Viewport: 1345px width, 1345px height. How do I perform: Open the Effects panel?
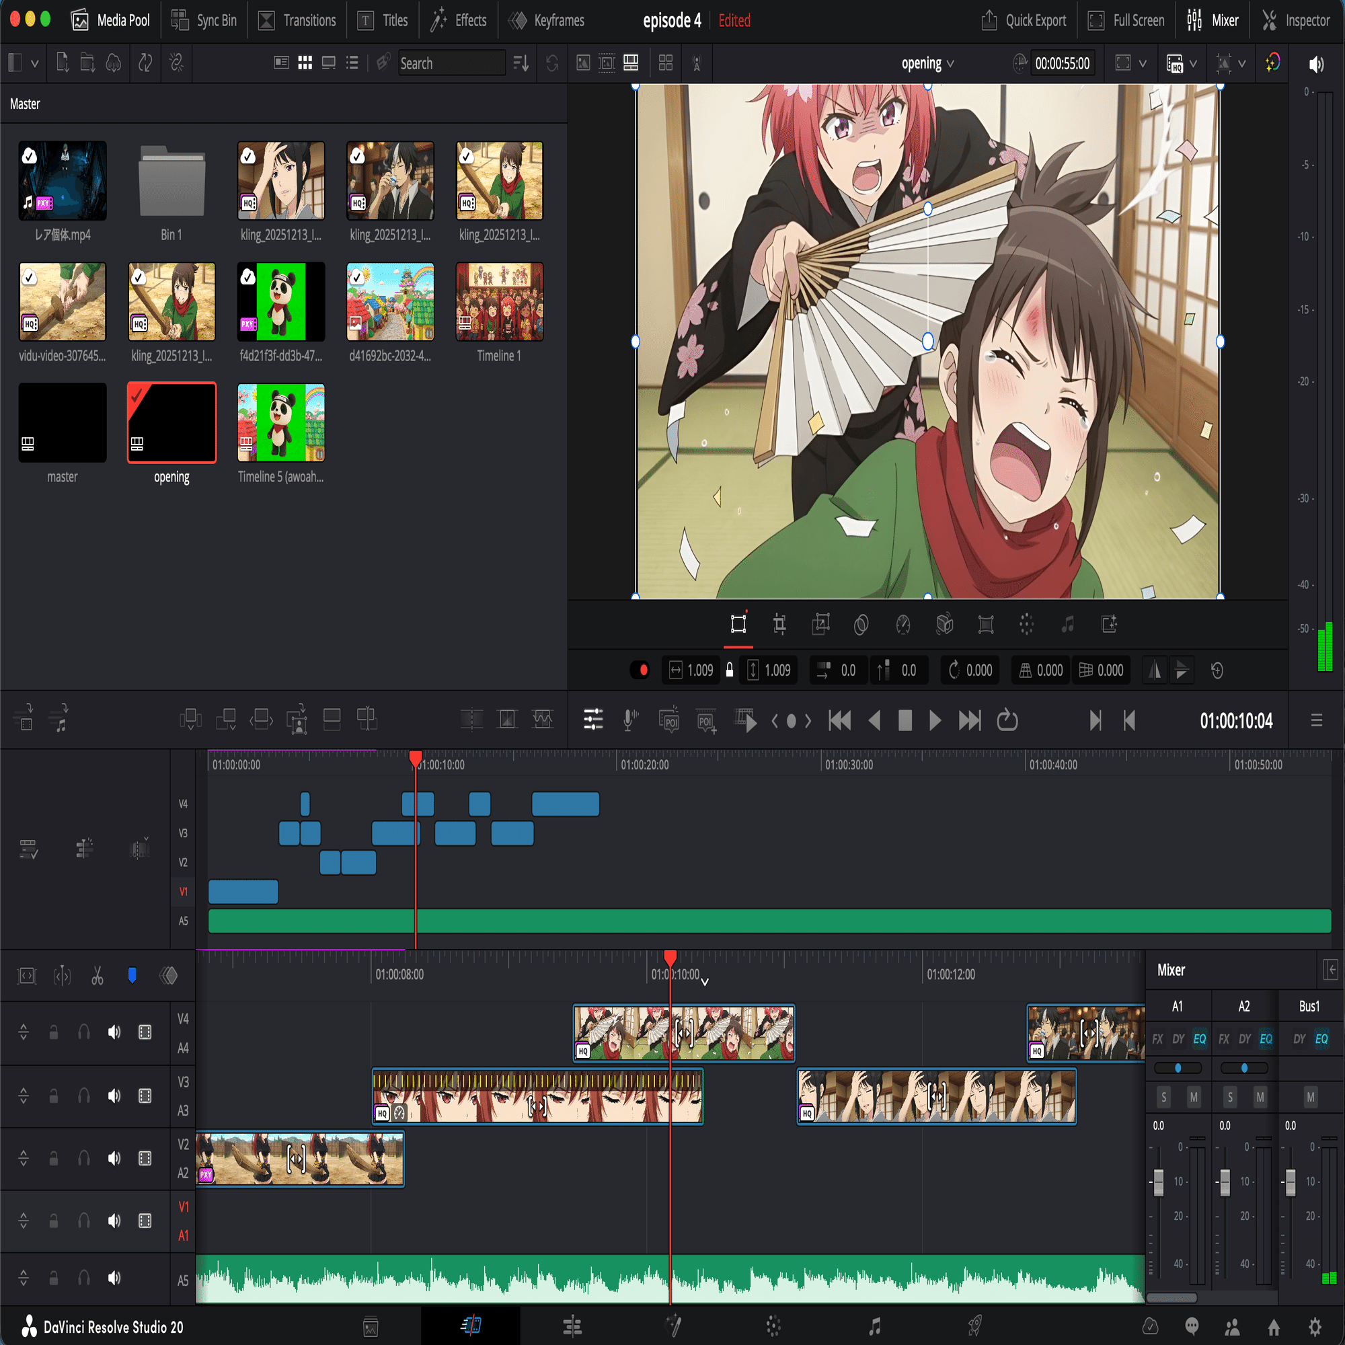(457, 20)
